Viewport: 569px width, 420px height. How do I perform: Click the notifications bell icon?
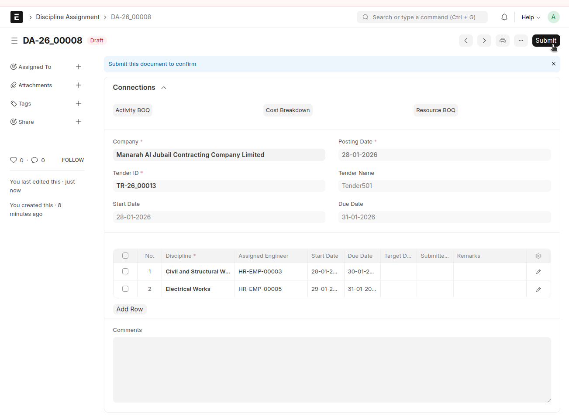pos(504,17)
